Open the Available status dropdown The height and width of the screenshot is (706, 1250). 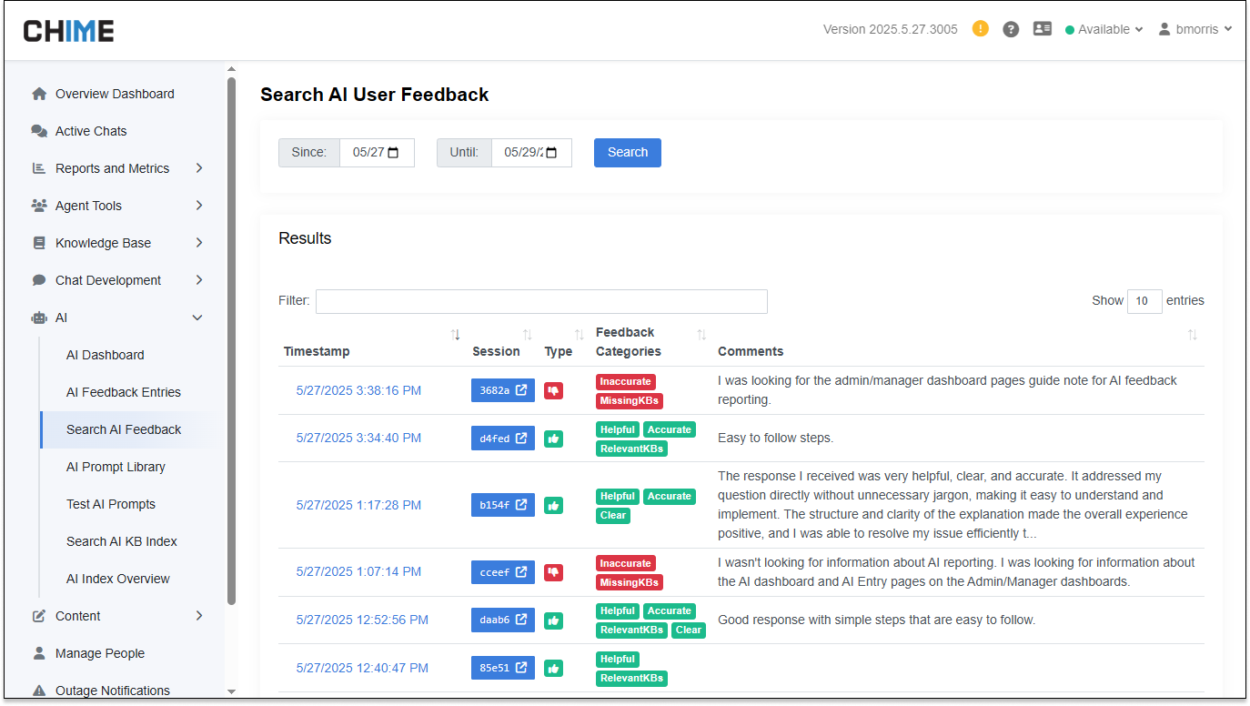click(1104, 29)
